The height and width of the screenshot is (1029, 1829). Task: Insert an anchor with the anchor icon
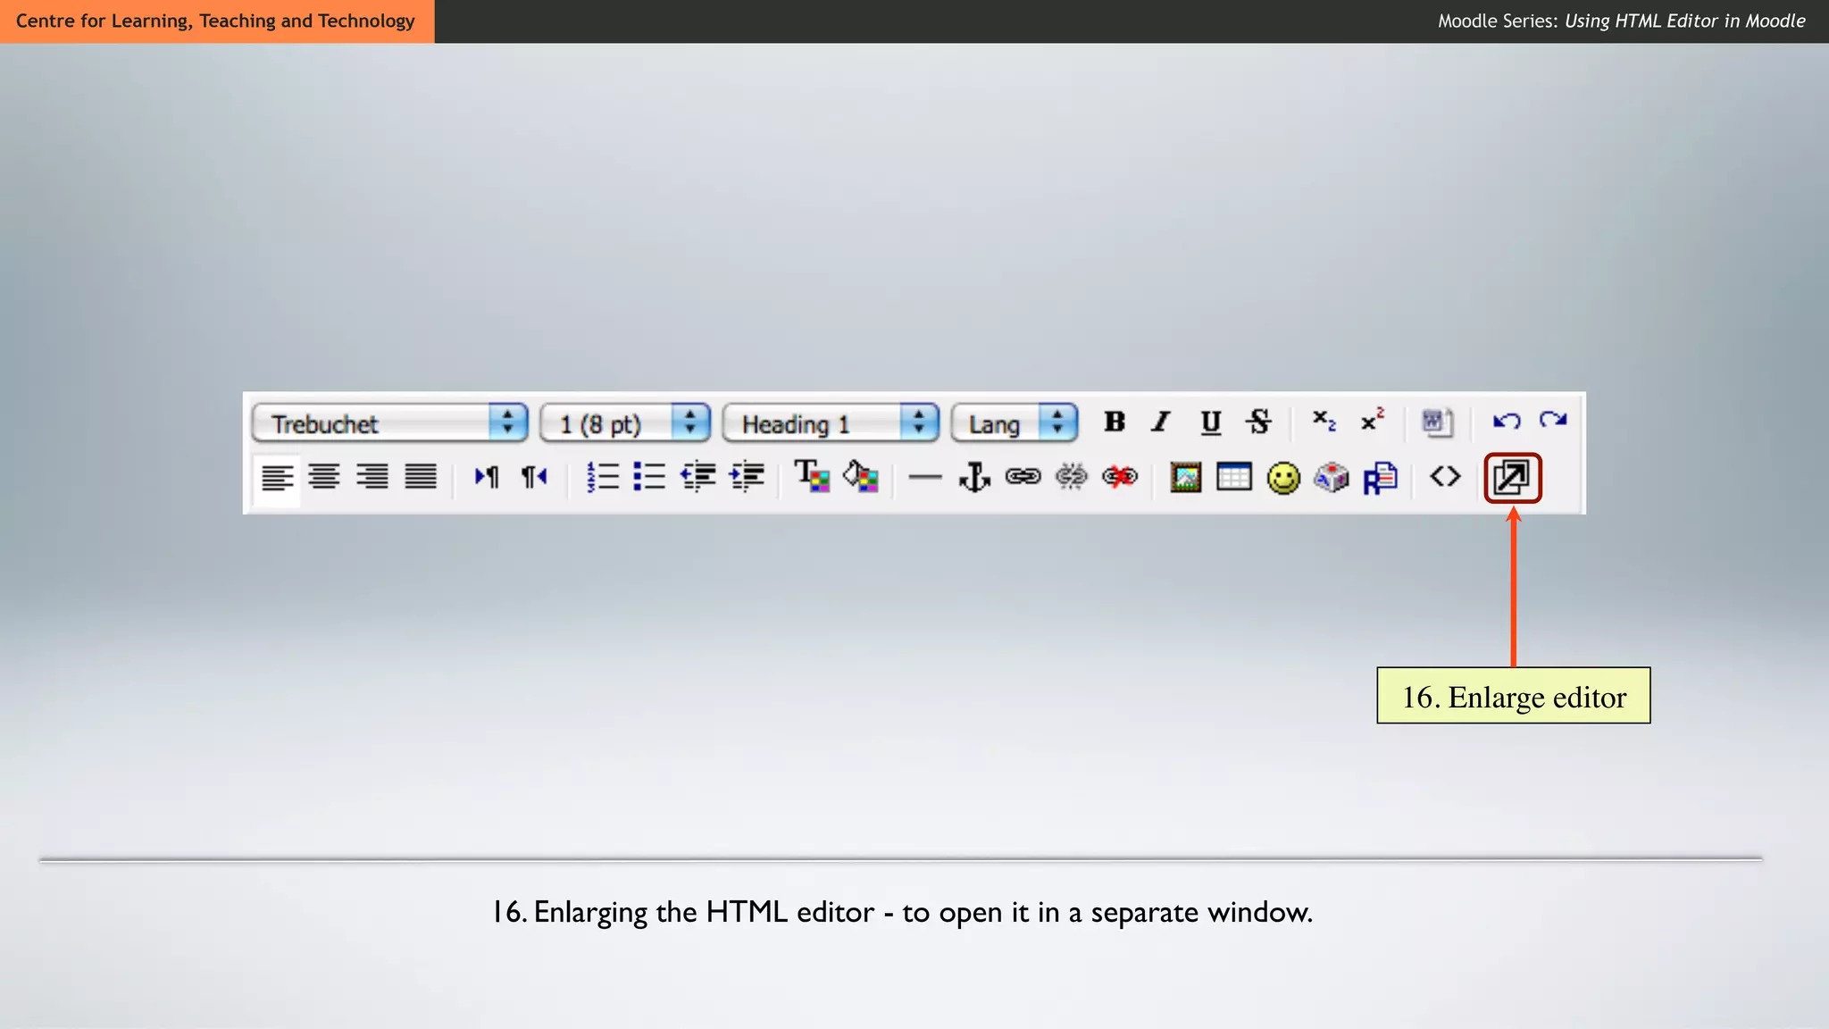(974, 478)
